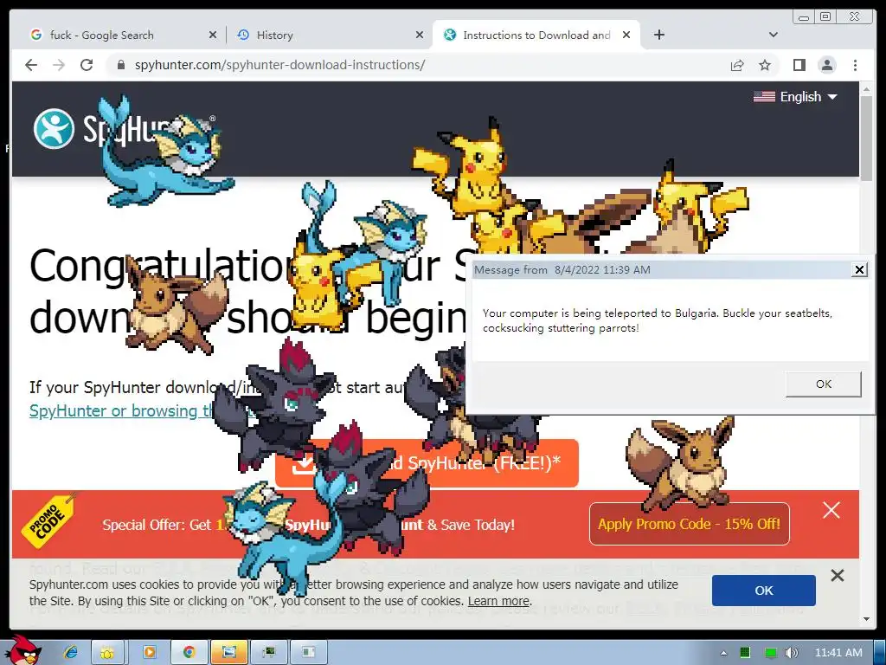Go back to the previous page

(x=31, y=65)
